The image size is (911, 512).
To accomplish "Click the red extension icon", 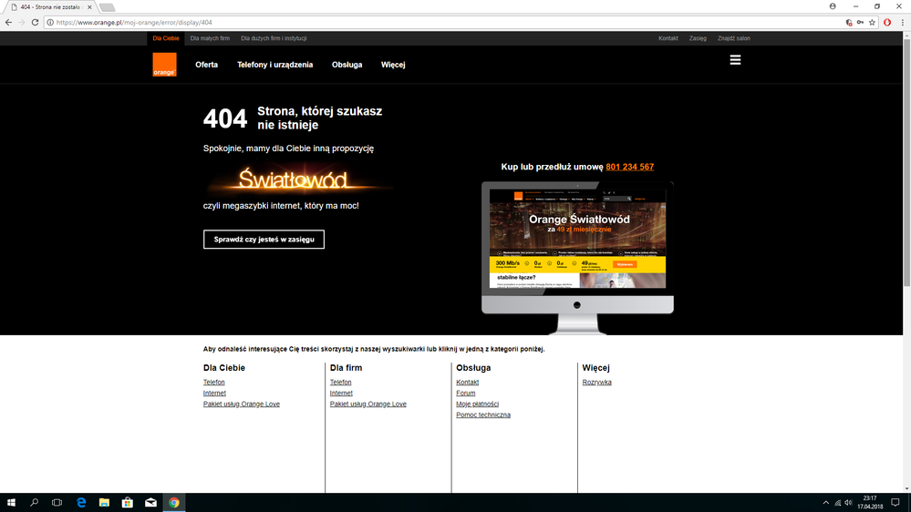I will click(887, 23).
